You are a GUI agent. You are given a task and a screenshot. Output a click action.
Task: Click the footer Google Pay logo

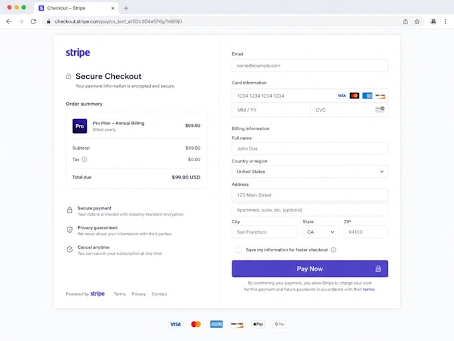pos(279,324)
